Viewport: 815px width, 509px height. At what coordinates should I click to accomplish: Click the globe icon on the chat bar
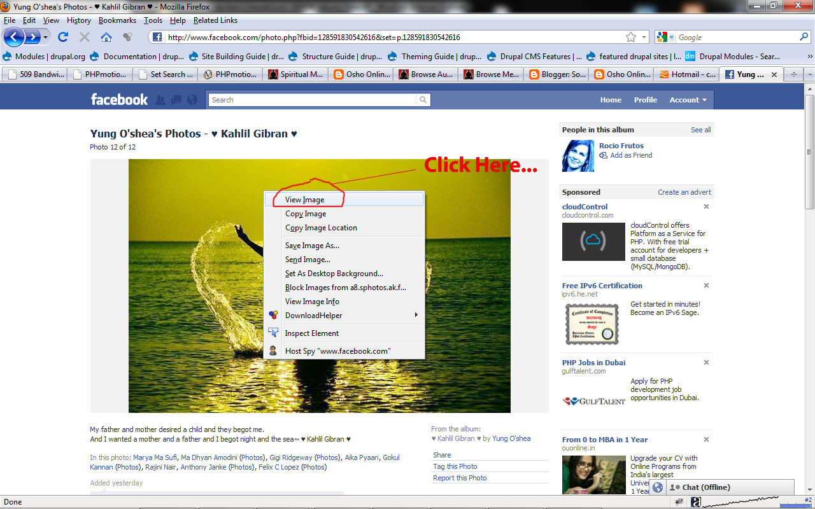coord(657,487)
